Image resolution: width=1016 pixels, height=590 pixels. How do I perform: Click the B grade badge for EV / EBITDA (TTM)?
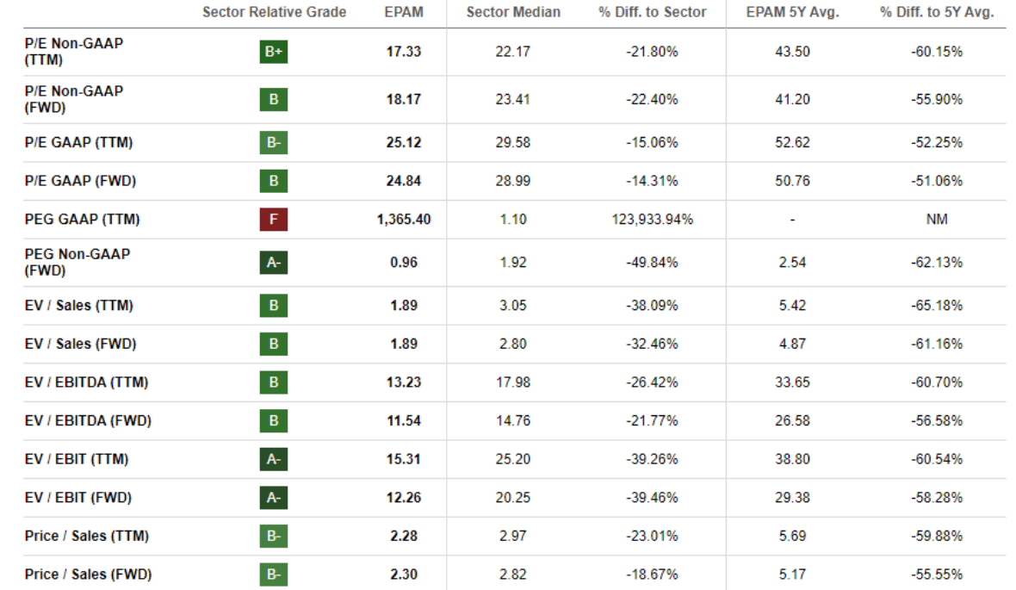(x=274, y=382)
